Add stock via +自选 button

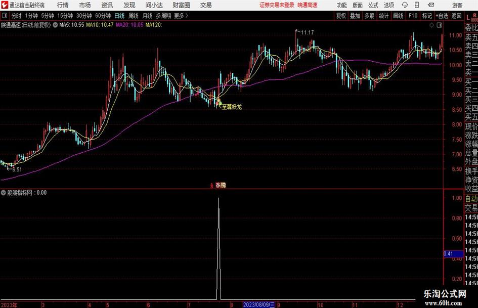coord(442,16)
